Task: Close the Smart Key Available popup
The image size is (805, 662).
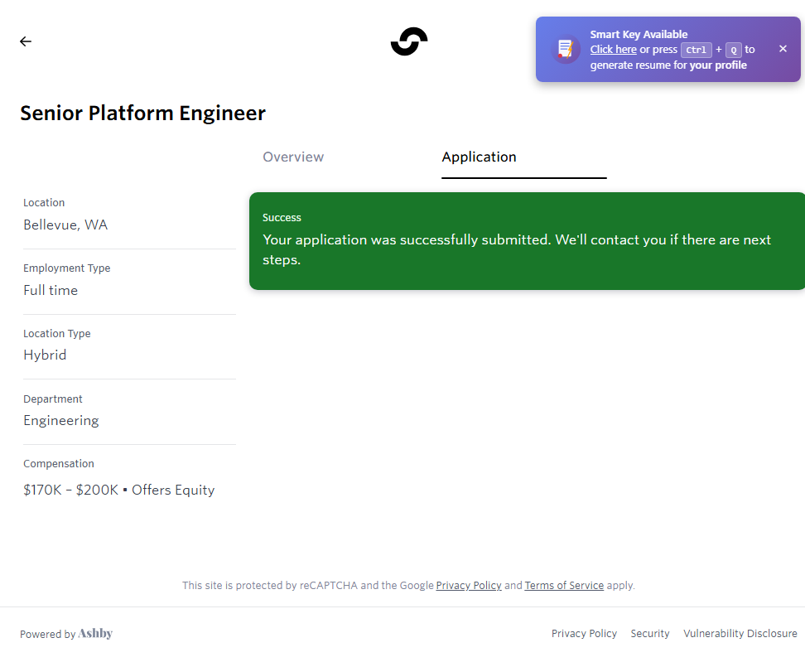Action: pos(783,49)
